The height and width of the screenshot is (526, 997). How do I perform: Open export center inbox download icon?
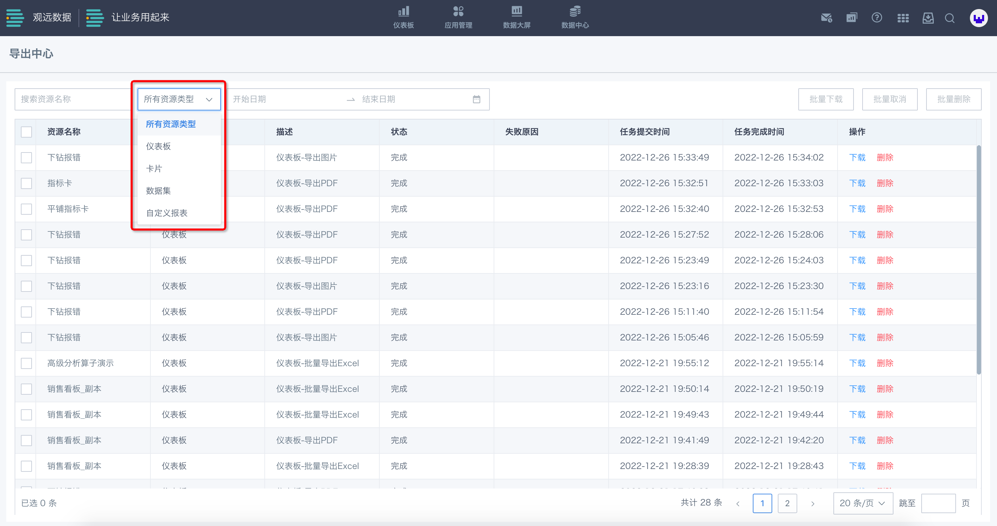pos(928,18)
